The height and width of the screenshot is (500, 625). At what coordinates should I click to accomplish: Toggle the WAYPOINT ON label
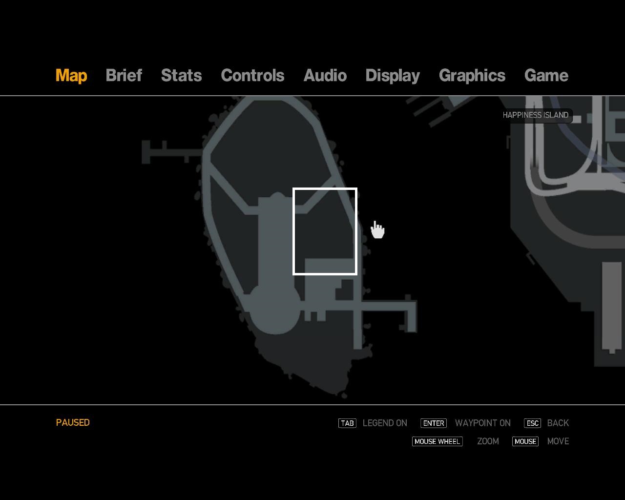483,423
